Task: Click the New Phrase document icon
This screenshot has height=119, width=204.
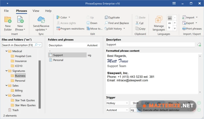Action: pyautogui.click(x=20, y=20)
